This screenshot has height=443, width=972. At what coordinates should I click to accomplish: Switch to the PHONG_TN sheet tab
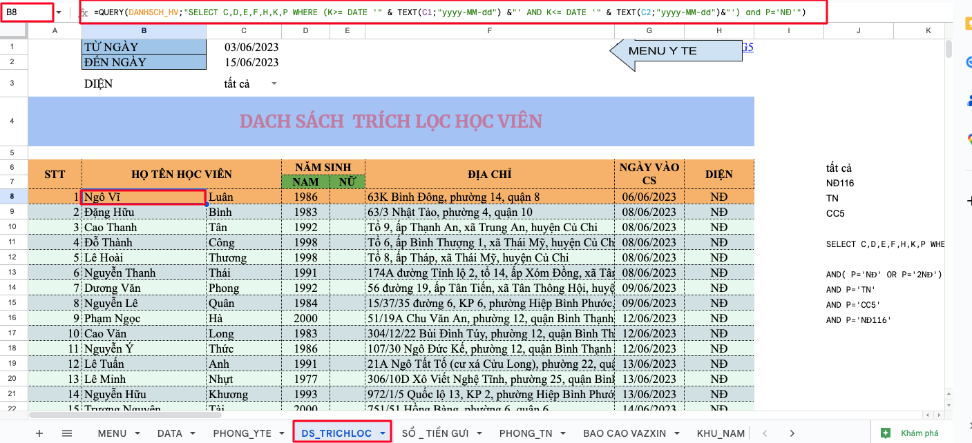[526, 433]
